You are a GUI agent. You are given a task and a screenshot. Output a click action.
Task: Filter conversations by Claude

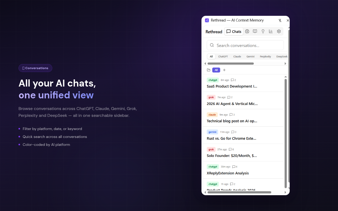coord(237,56)
